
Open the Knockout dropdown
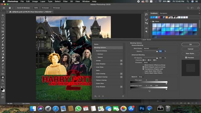(147, 62)
